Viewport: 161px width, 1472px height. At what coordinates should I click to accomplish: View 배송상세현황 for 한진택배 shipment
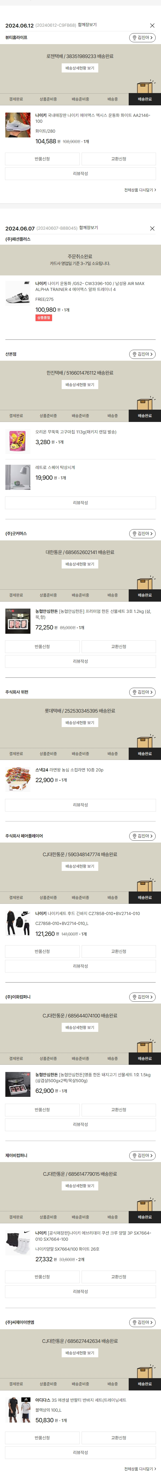[80, 385]
